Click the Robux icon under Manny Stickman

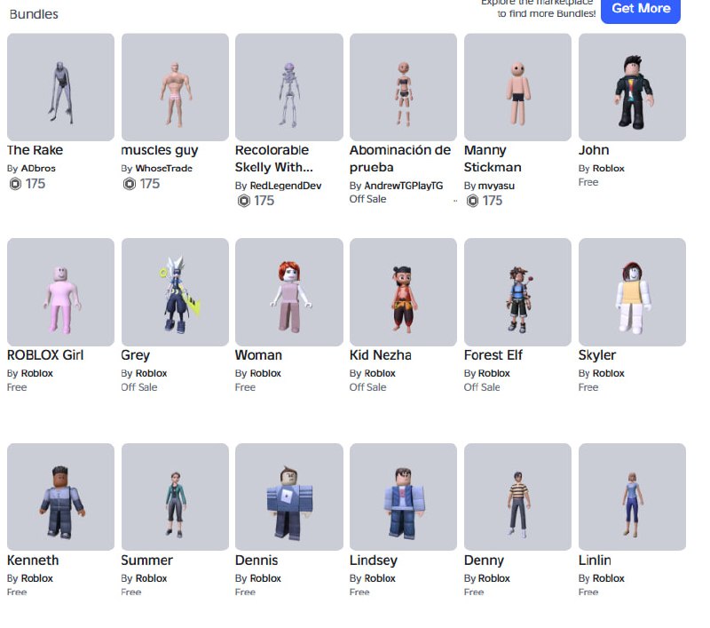[472, 201]
